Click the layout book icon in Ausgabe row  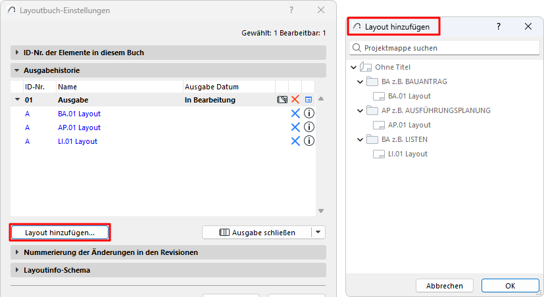pyautogui.click(x=282, y=100)
